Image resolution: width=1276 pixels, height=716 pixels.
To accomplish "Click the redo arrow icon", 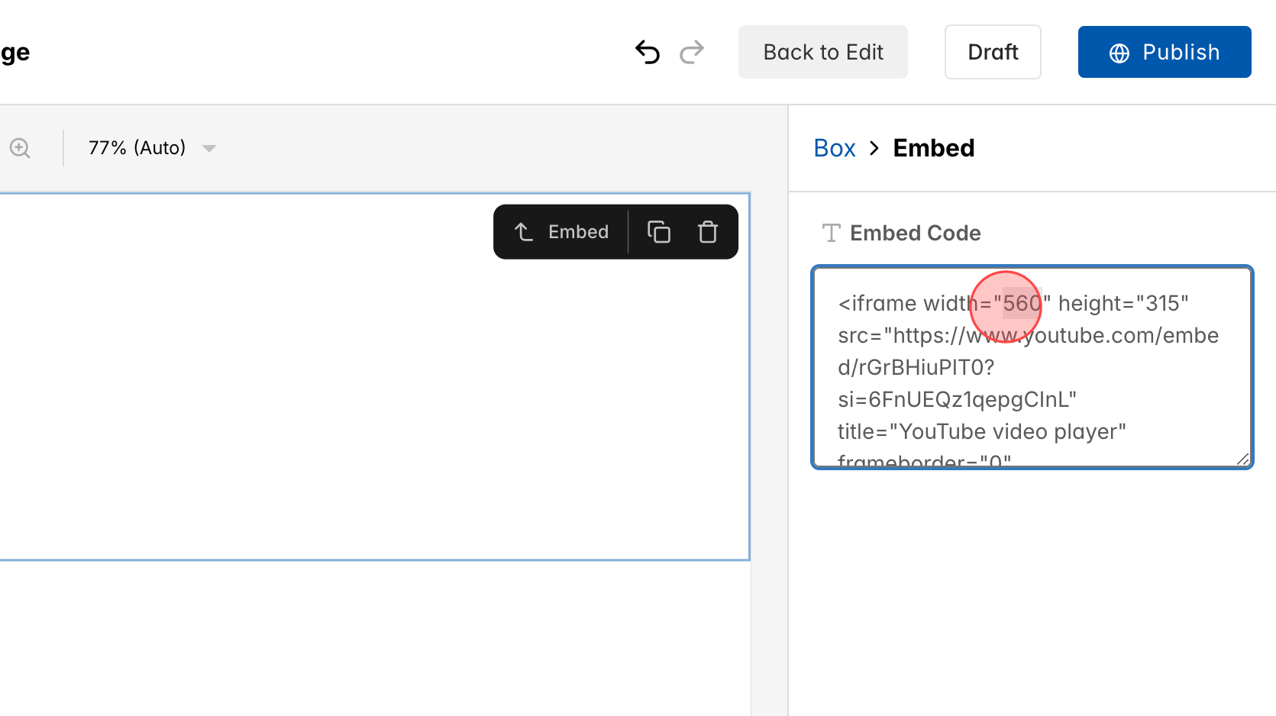I will tap(692, 52).
